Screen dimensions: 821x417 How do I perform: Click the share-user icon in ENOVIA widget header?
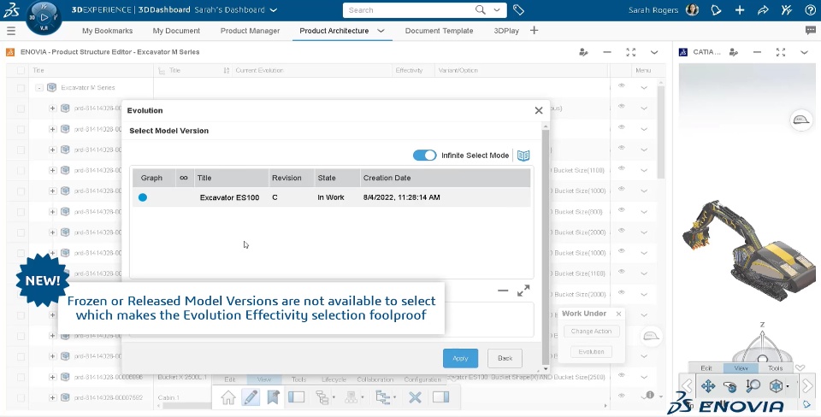coord(583,52)
